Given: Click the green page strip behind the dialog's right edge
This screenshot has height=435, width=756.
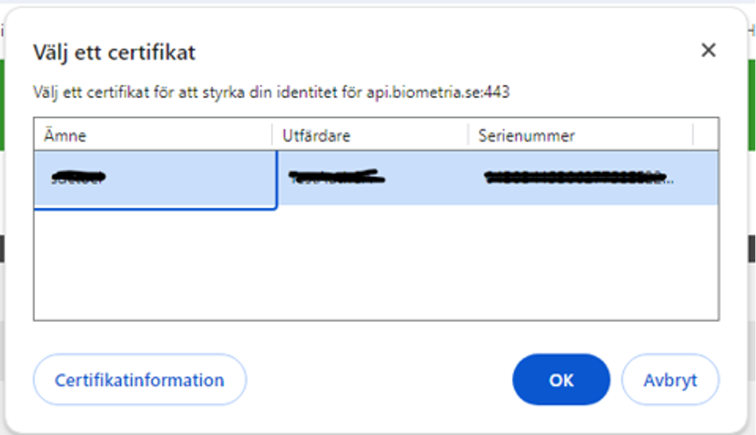Looking at the screenshot, I should coord(751,88).
